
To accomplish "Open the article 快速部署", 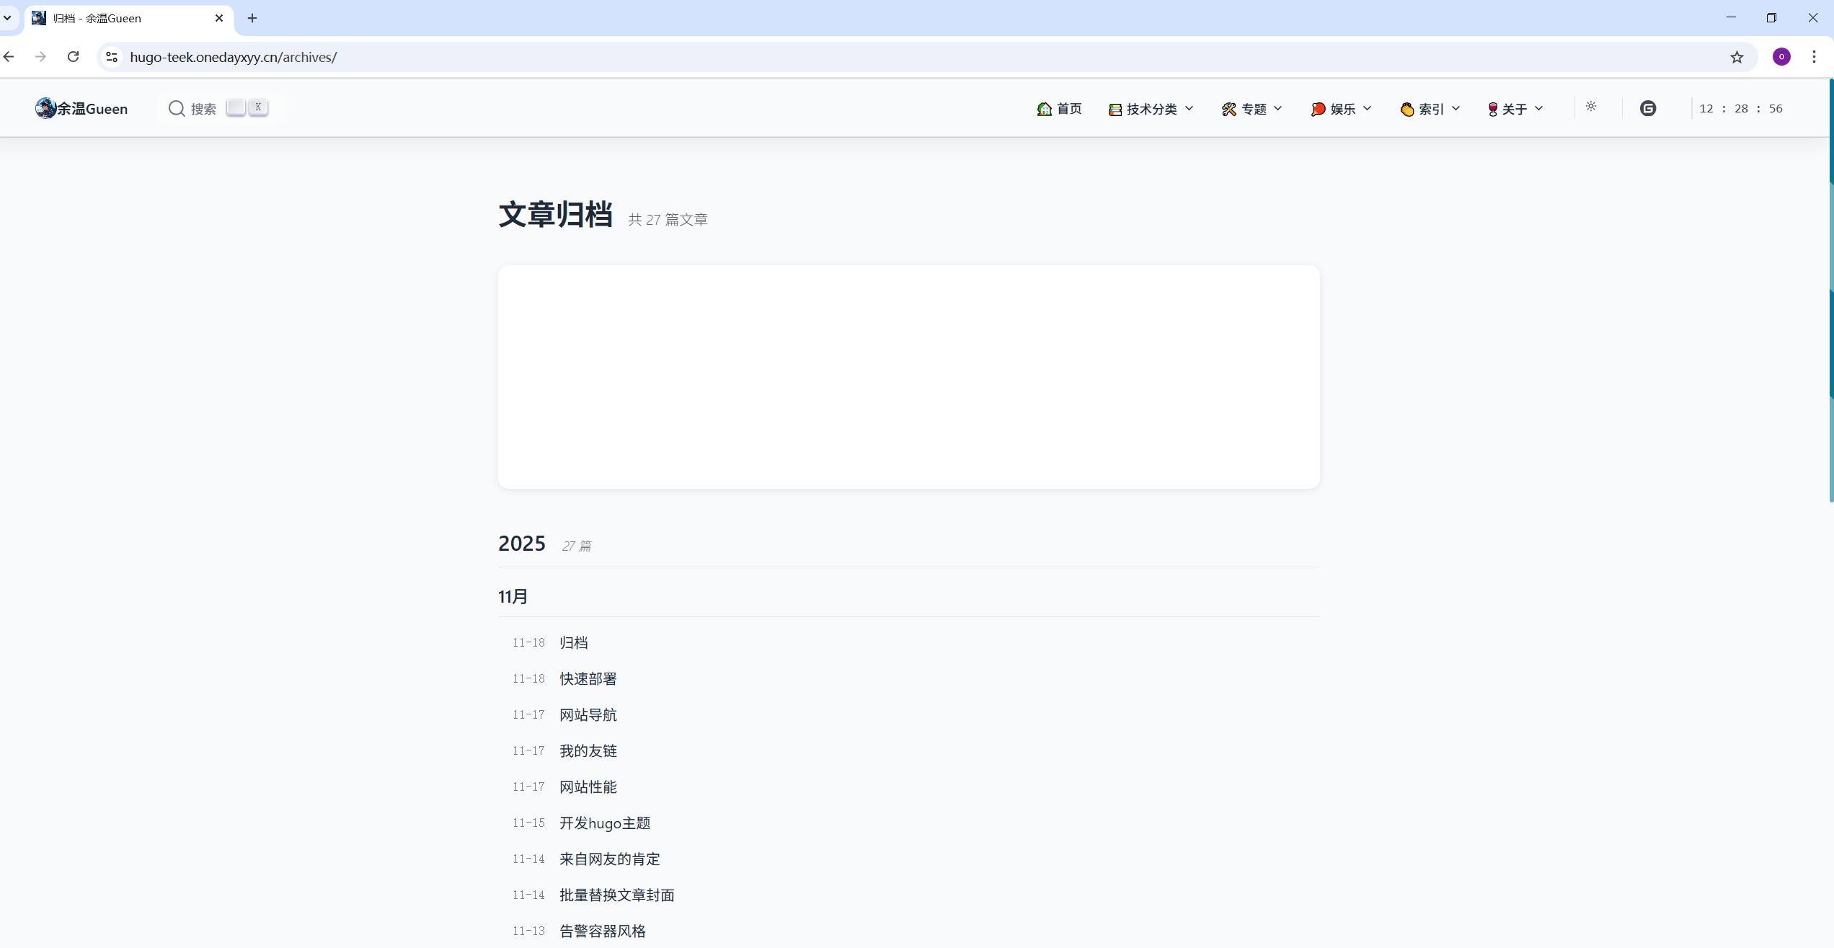I will click(x=588, y=678).
